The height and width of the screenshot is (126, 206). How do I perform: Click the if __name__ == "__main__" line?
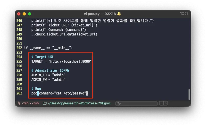click(x=48, y=48)
